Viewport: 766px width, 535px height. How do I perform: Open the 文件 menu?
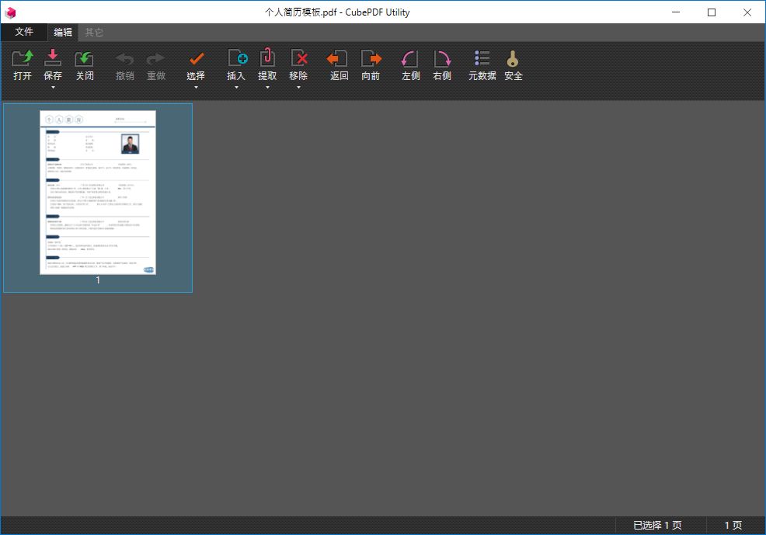(24, 32)
